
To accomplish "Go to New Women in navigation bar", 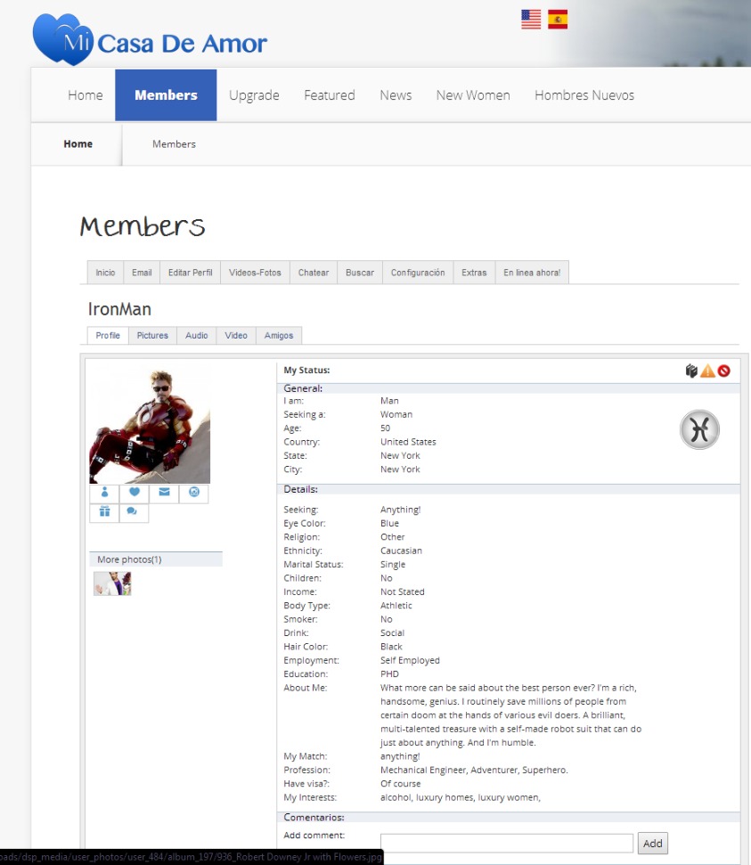I will pos(473,95).
